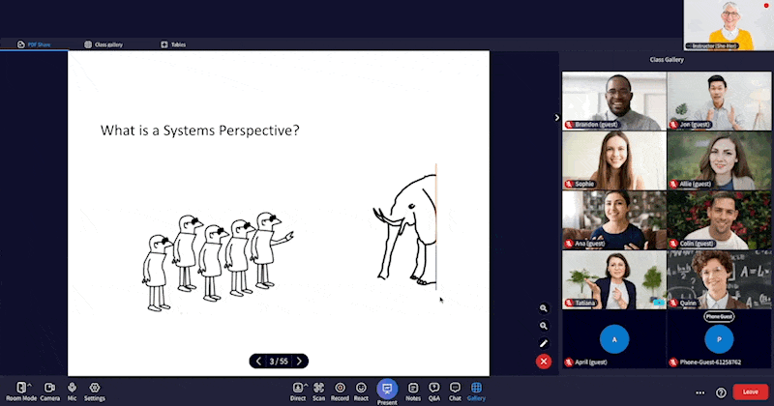Click the slide title 'What is a Systems Perspective?'
The width and height of the screenshot is (774, 406).
click(200, 130)
